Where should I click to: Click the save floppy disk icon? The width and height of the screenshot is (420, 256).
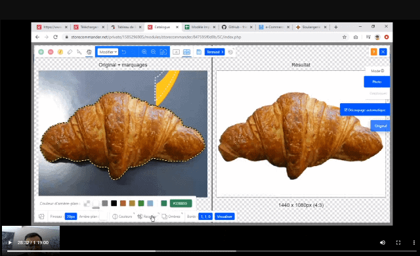(x=199, y=52)
